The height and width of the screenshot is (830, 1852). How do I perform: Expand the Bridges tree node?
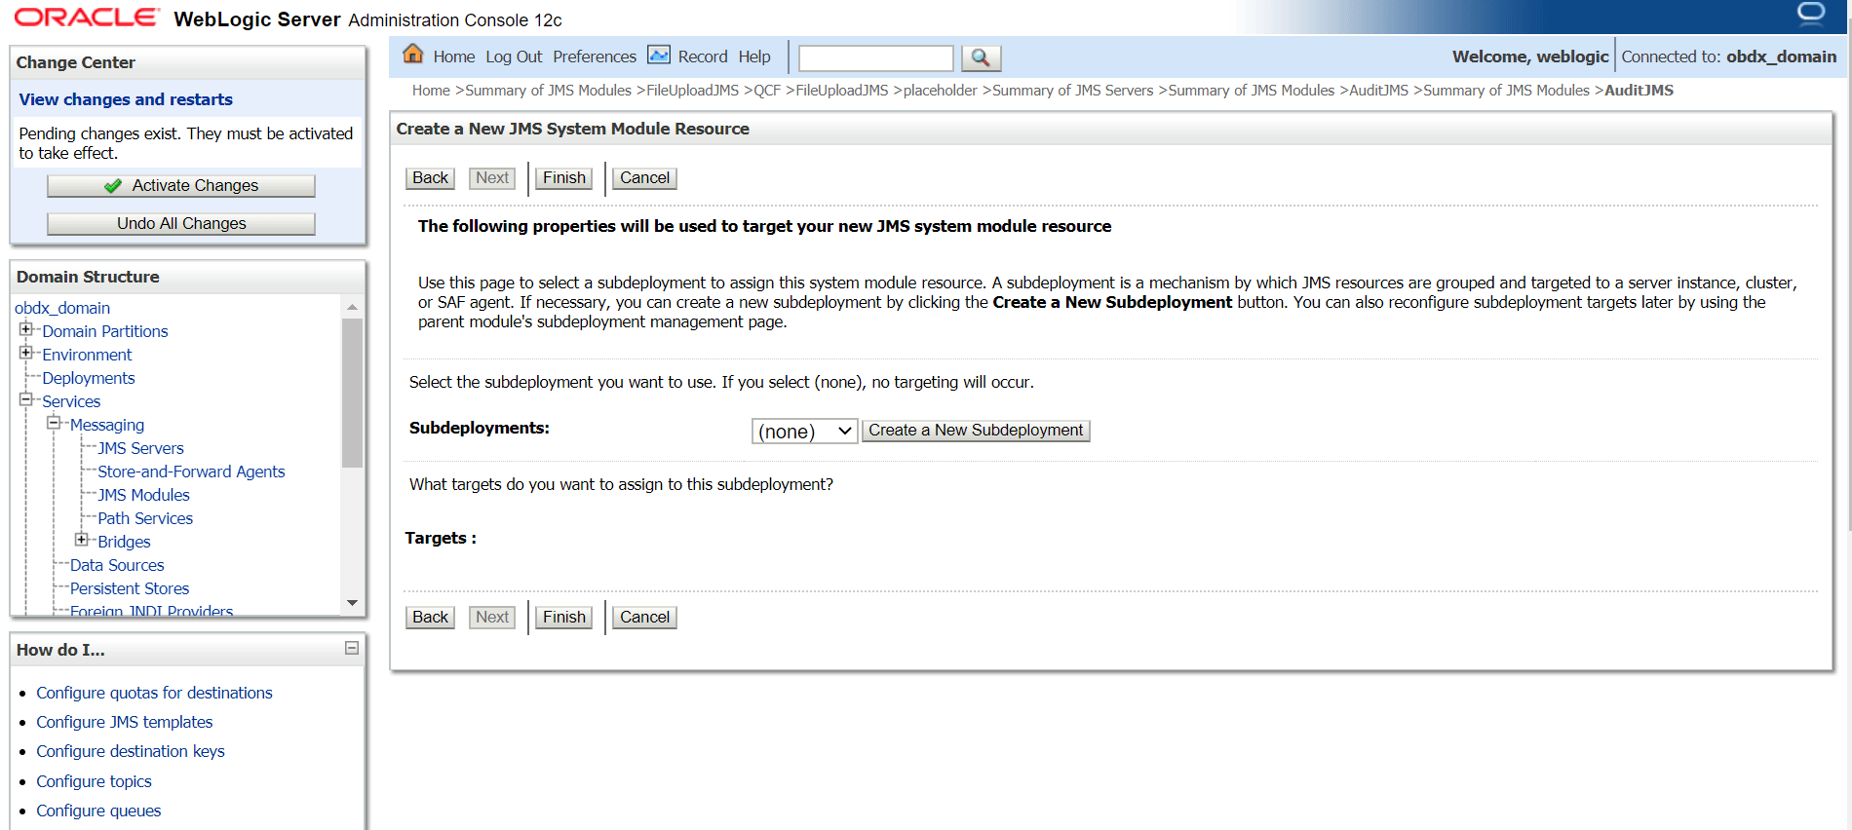click(x=82, y=540)
